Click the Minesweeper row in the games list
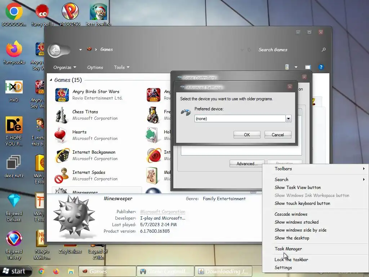369x277 pixels. click(x=97, y=190)
